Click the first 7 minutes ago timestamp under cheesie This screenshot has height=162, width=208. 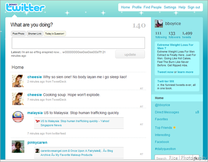coord(36,100)
